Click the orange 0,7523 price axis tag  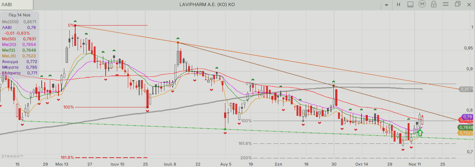[466, 133]
